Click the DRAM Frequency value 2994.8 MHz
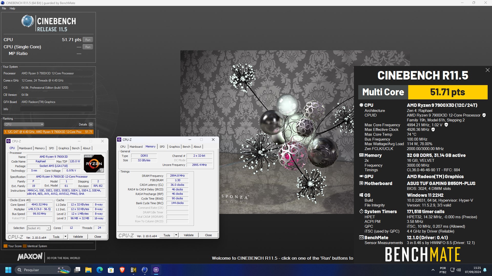Screen dimensions: 492x276 pos(177,176)
